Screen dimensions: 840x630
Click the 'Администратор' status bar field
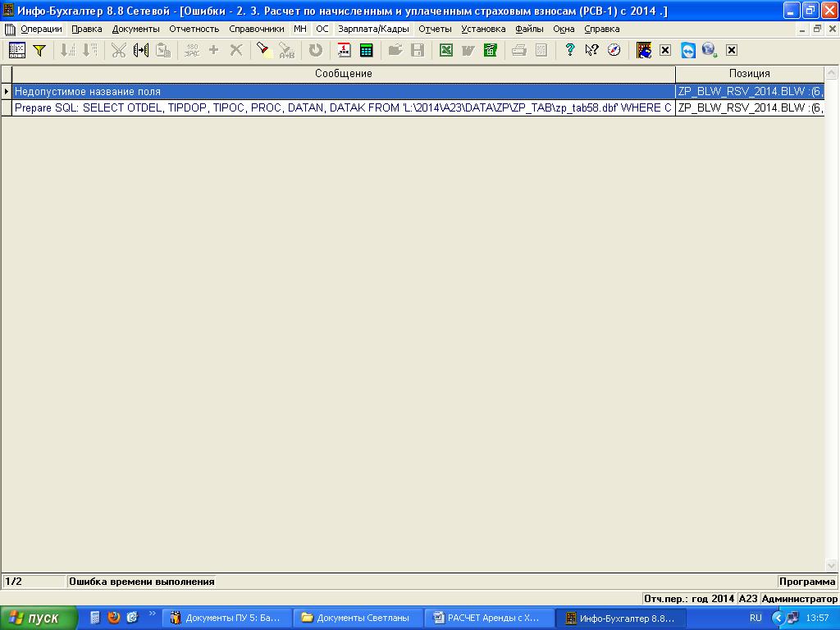click(799, 598)
